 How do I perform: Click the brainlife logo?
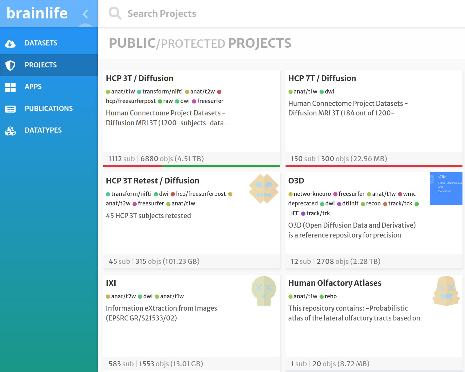(x=37, y=13)
